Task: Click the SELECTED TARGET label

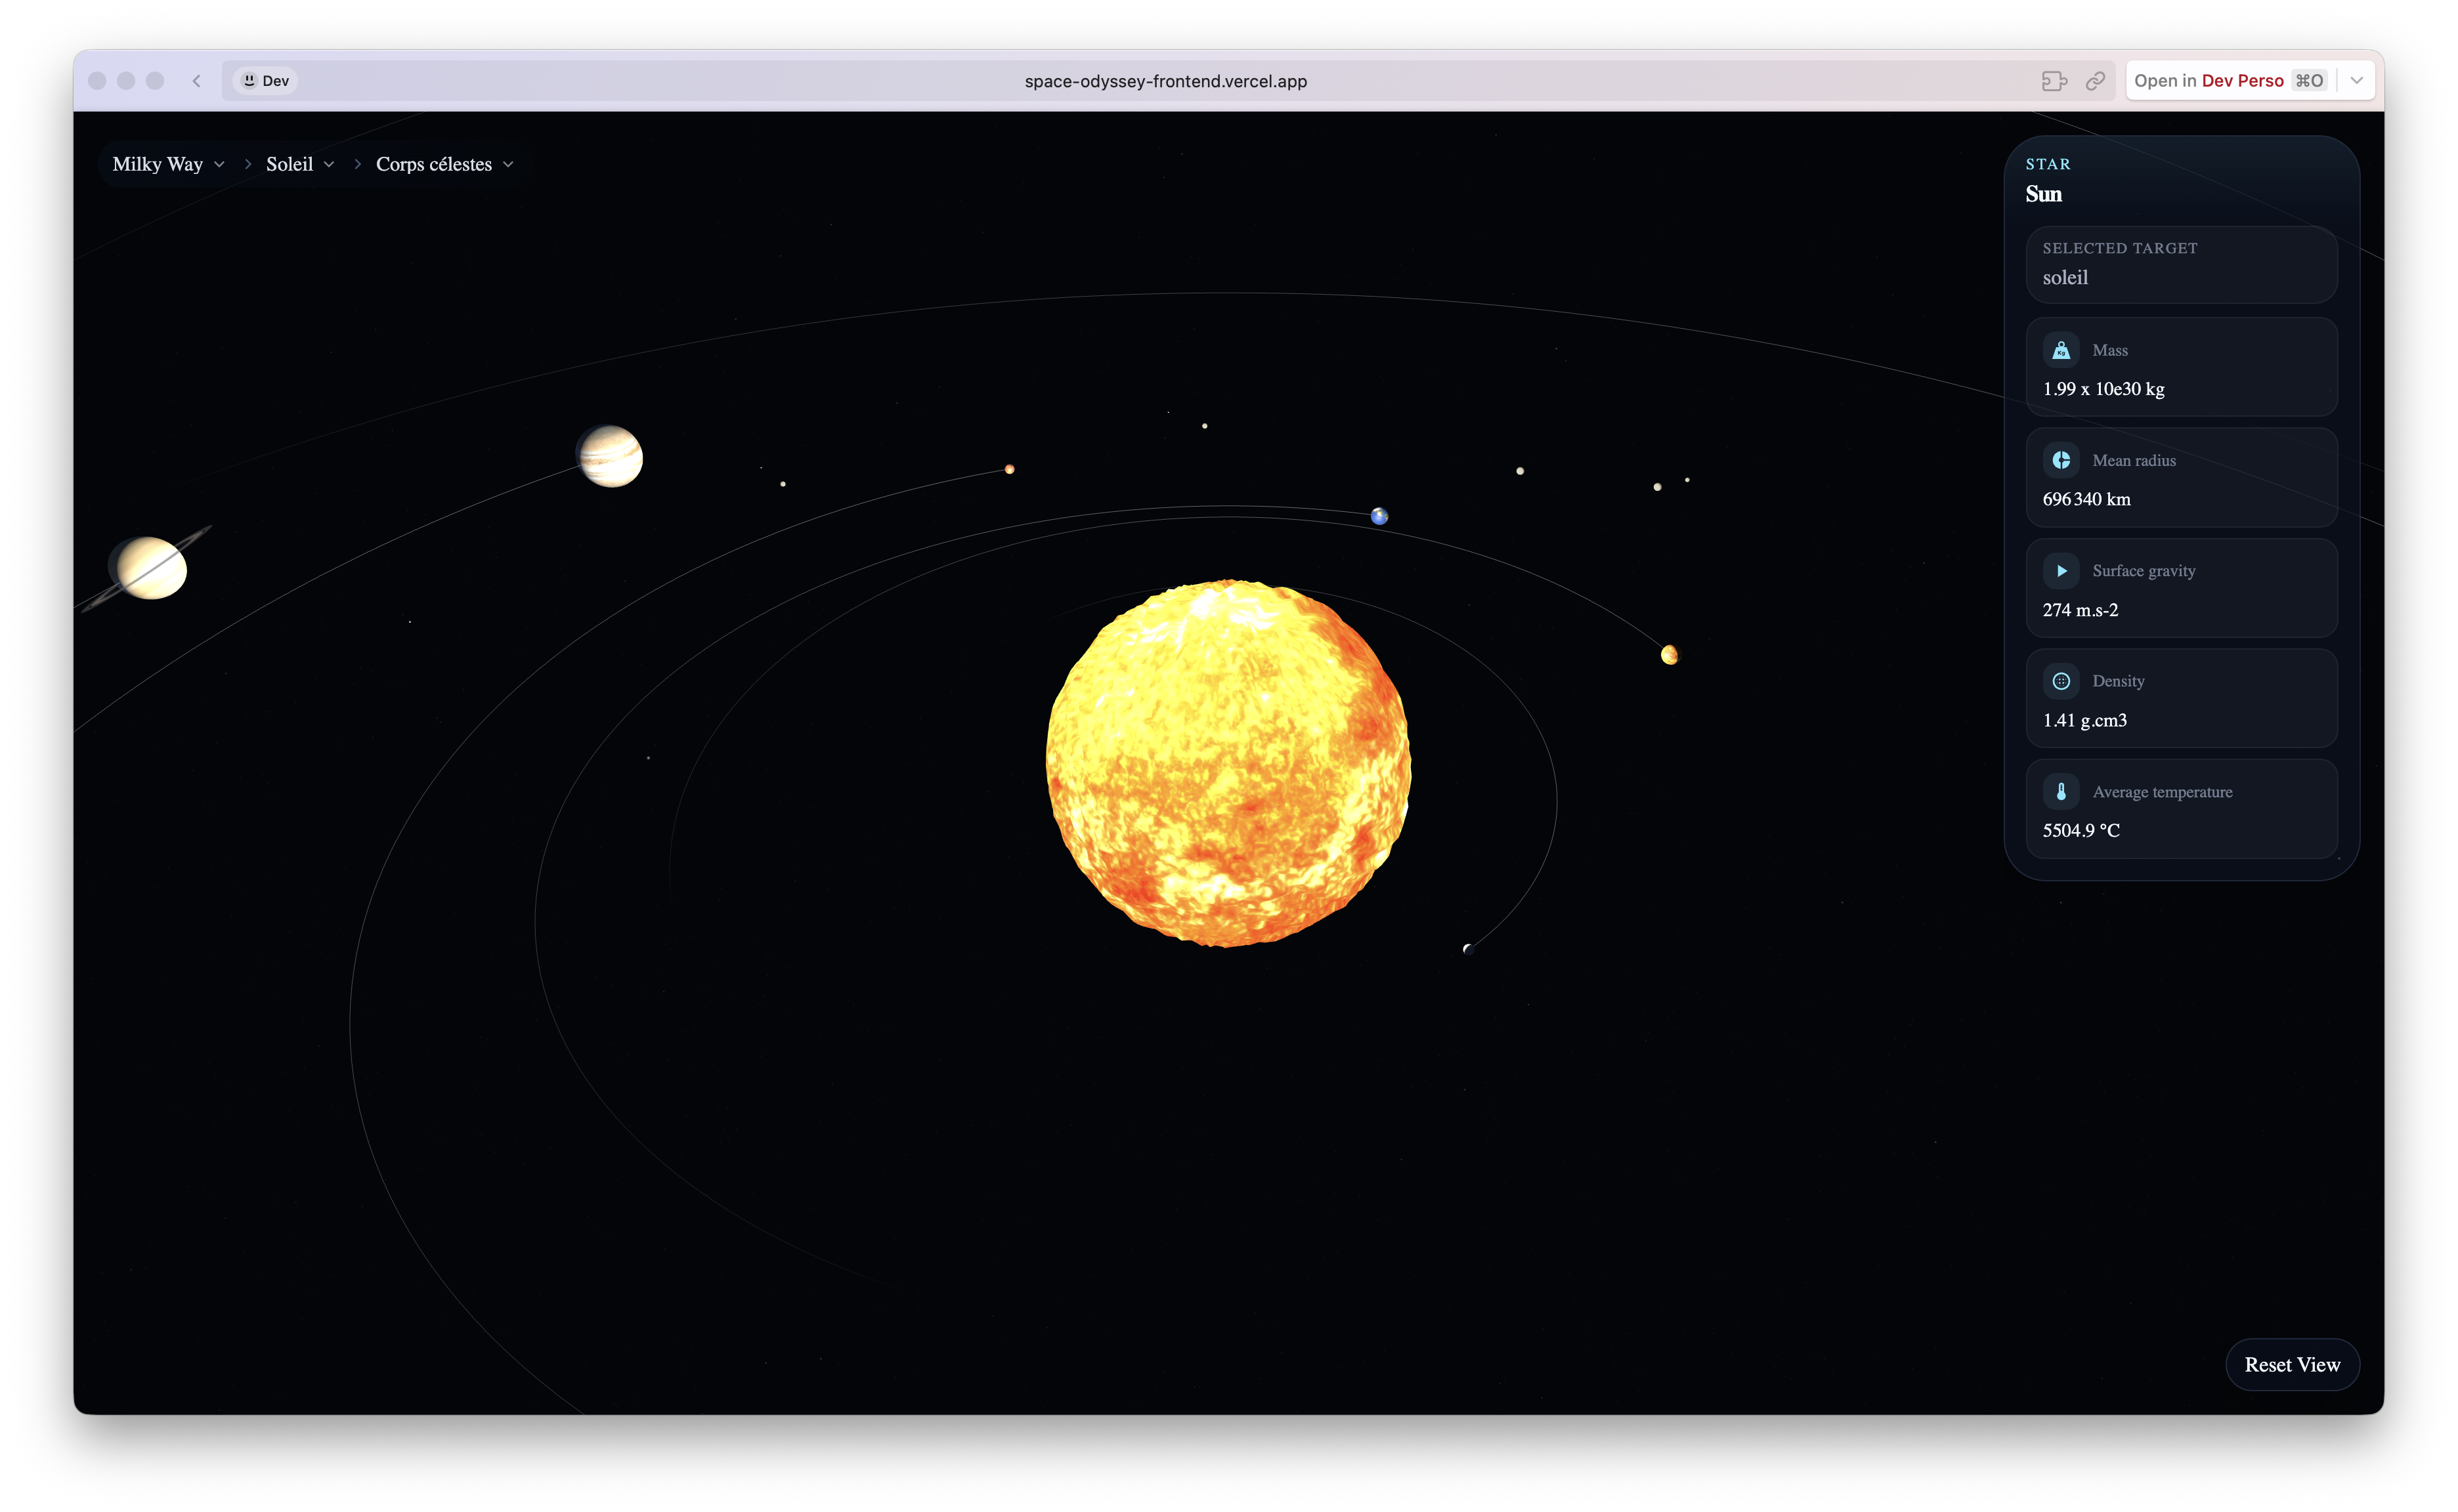Action: 2120,248
